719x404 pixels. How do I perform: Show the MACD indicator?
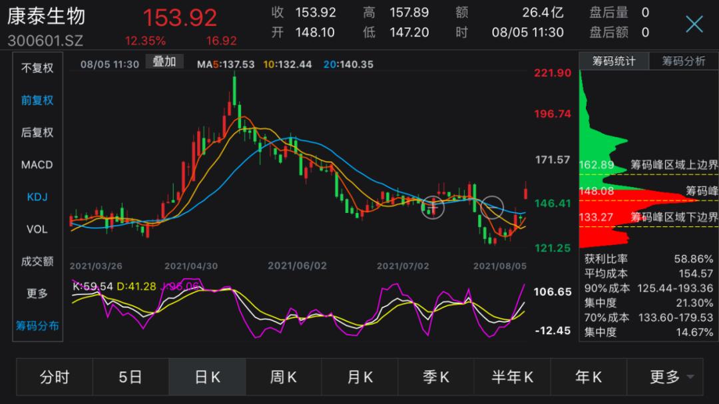click(37, 164)
